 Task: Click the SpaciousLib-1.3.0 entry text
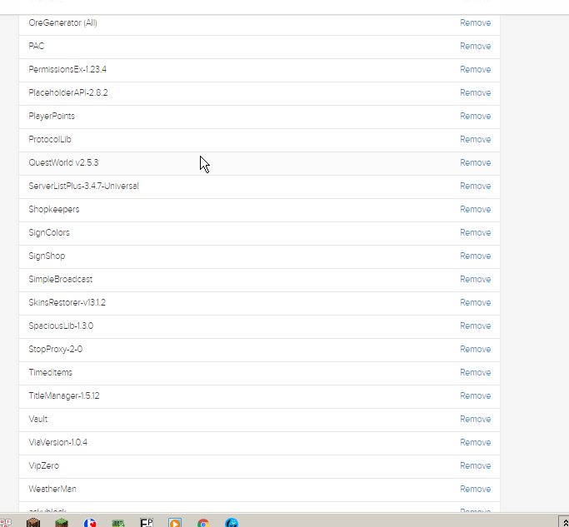(x=61, y=326)
